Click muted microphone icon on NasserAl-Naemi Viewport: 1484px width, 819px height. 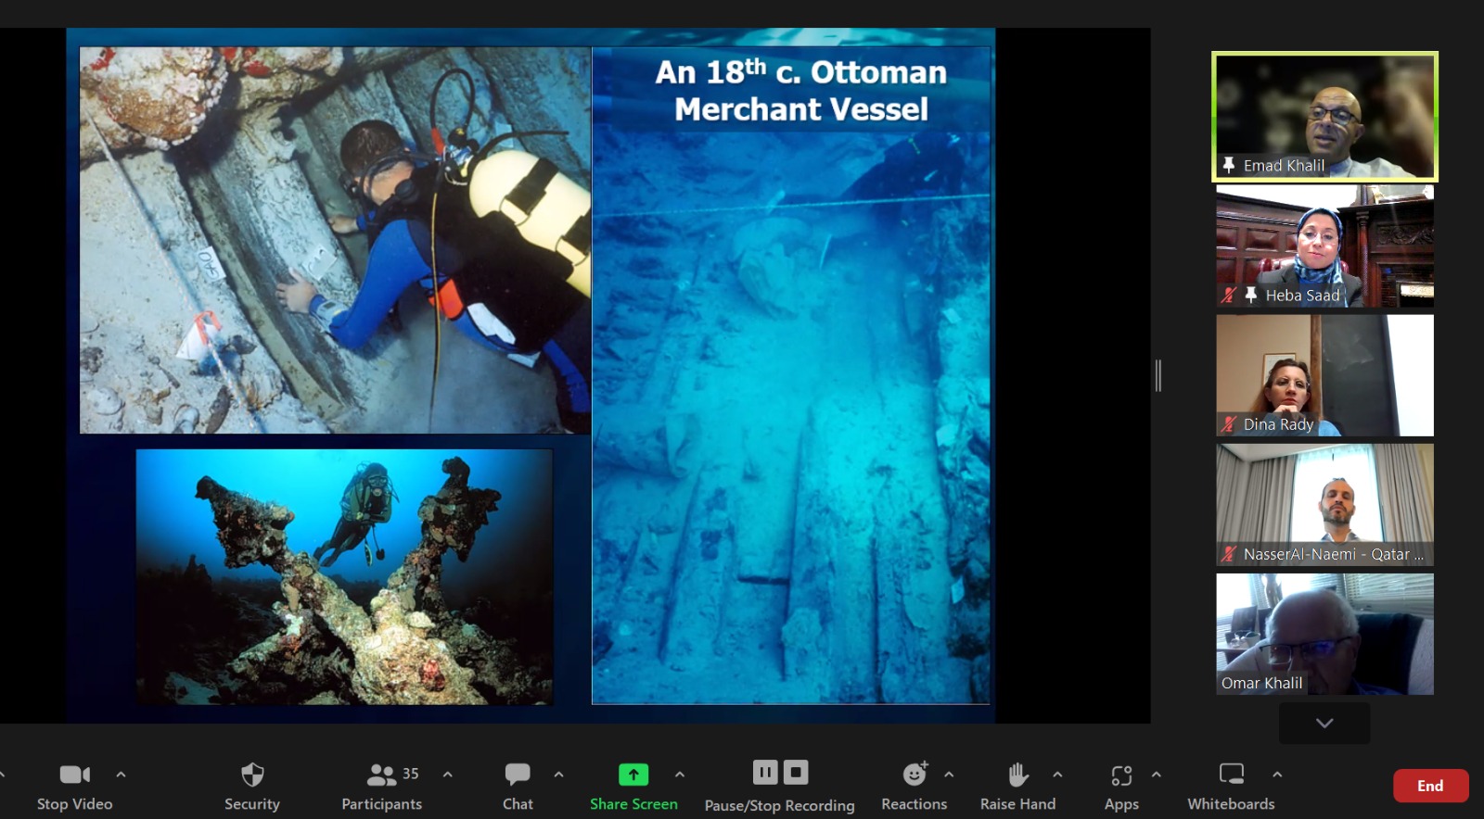coord(1229,554)
